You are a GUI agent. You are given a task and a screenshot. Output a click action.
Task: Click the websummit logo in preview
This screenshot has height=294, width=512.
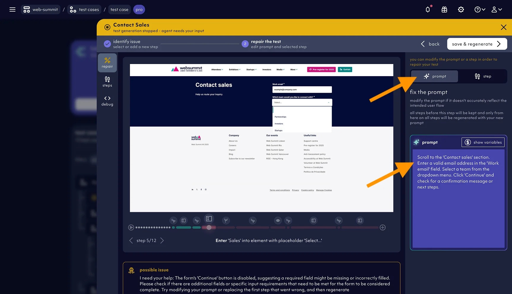pyautogui.click(x=187, y=69)
